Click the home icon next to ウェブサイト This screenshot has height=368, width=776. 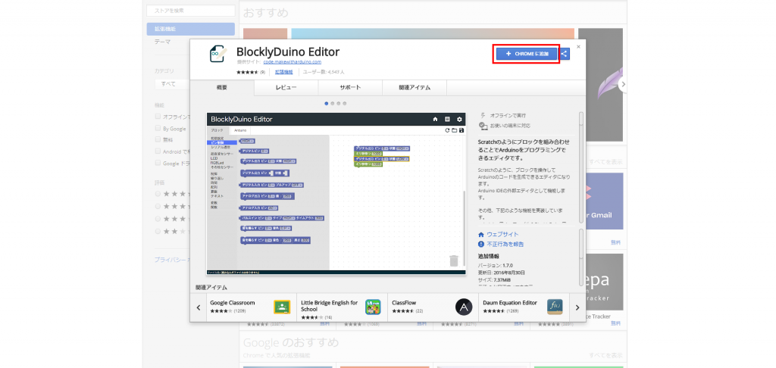(481, 235)
